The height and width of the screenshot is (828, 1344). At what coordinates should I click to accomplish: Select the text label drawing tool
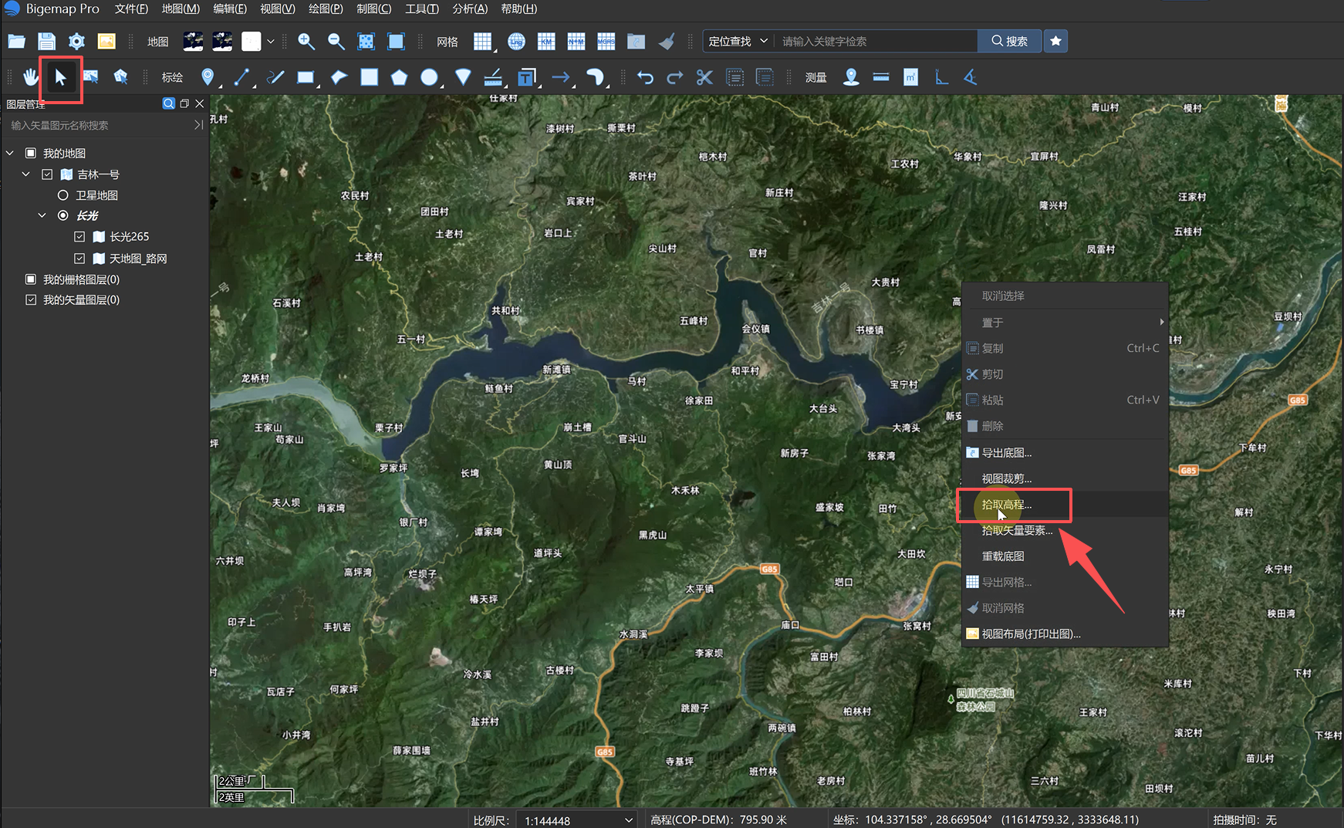[527, 77]
